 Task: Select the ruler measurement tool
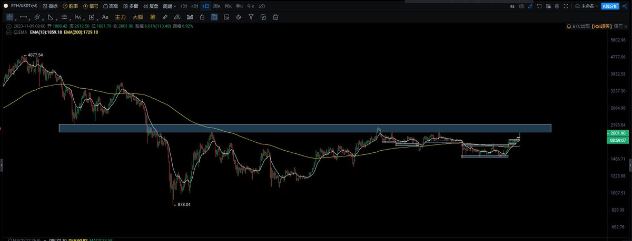click(x=165, y=17)
